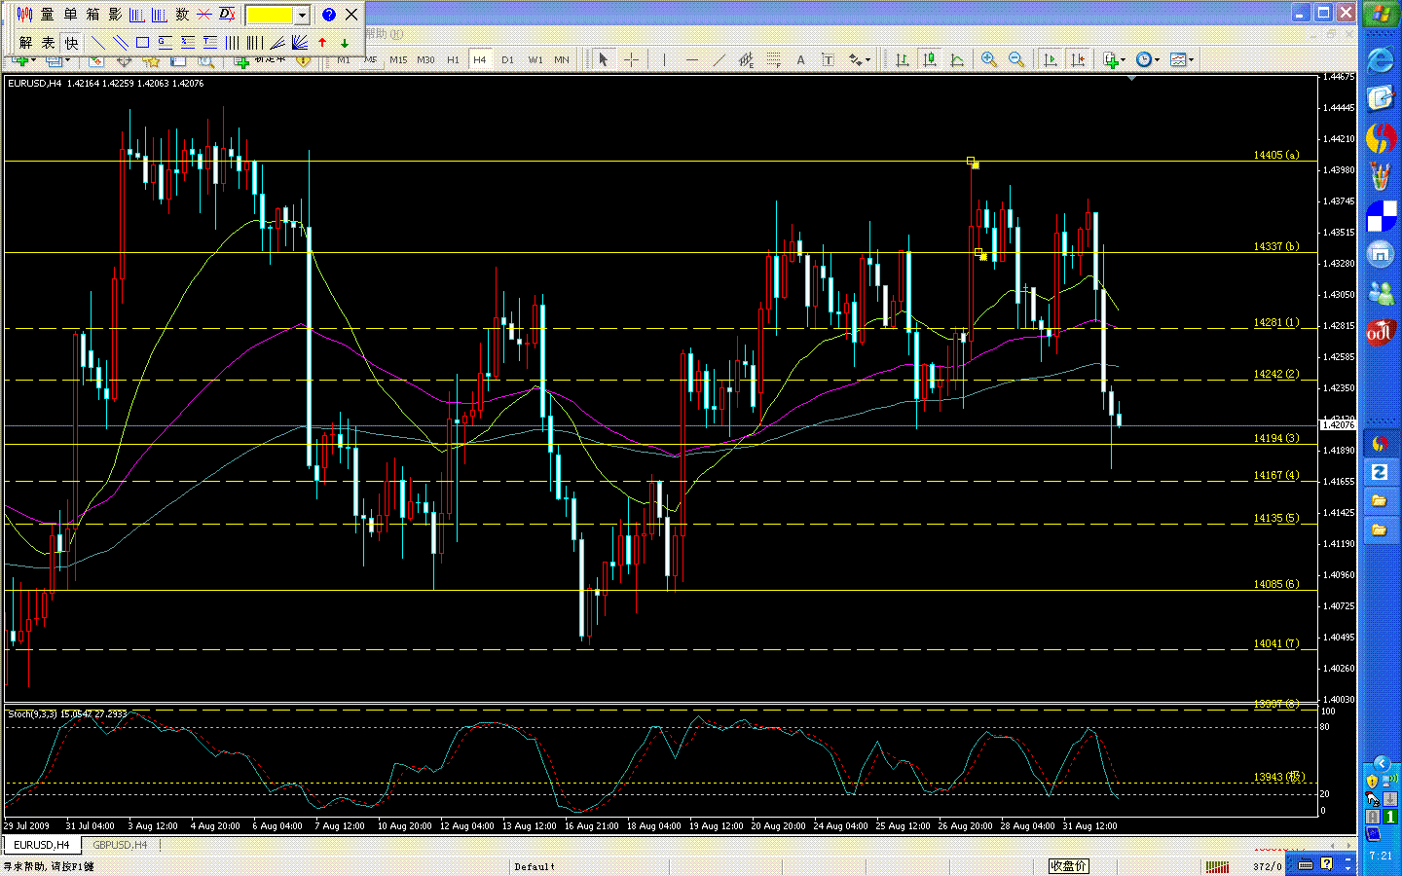The width and height of the screenshot is (1402, 876).
Task: Click the 解 button in floating toolbar
Action: pyautogui.click(x=25, y=43)
